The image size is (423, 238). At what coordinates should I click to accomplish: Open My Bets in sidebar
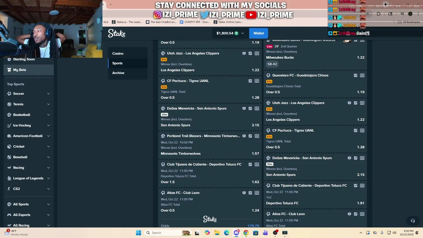(29, 70)
